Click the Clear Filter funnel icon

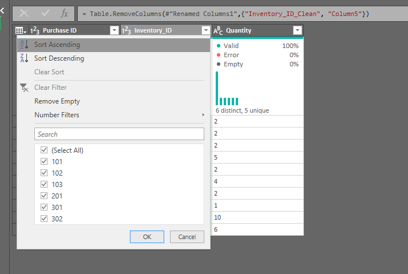(x=24, y=88)
